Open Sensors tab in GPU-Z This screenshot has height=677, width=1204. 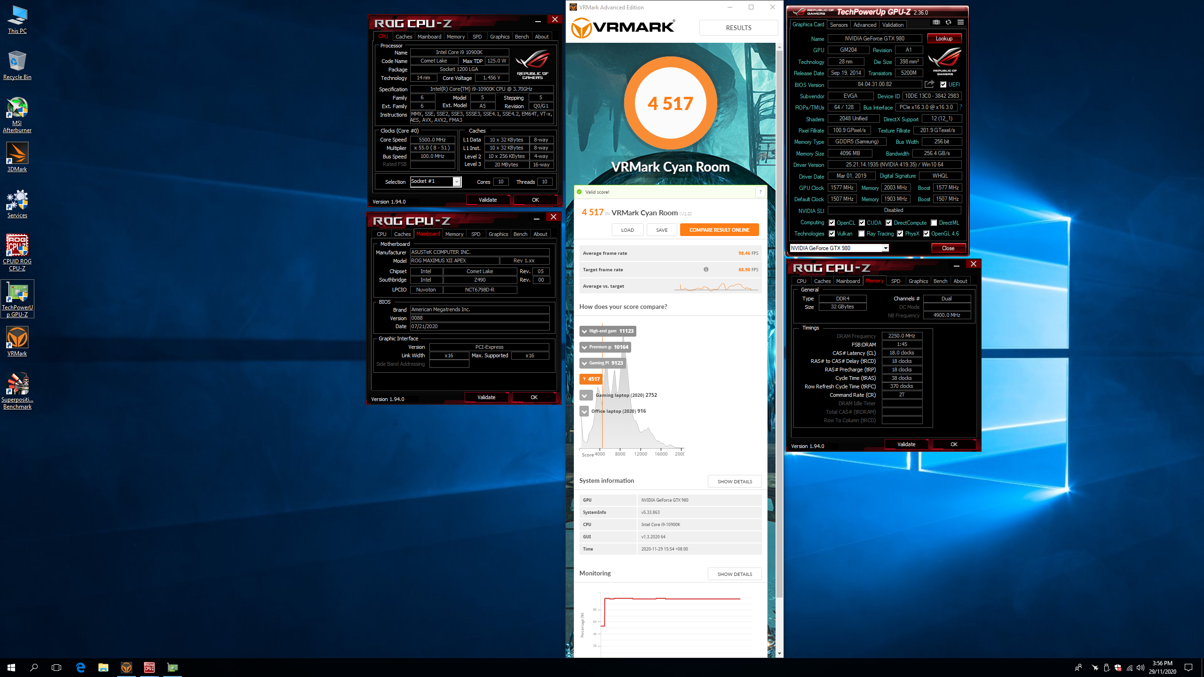click(x=839, y=25)
